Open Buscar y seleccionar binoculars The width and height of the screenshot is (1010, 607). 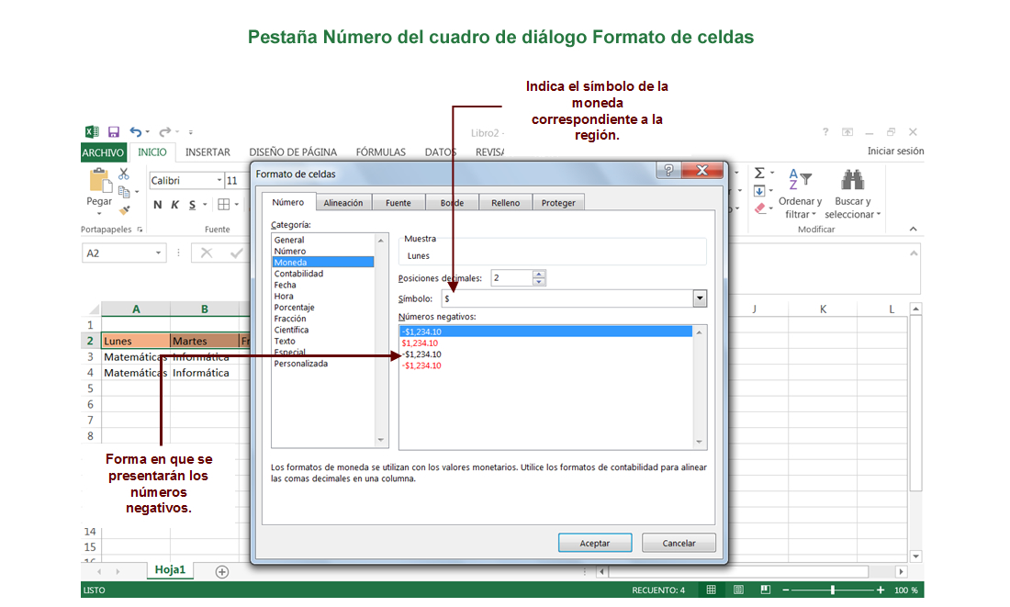click(x=852, y=194)
